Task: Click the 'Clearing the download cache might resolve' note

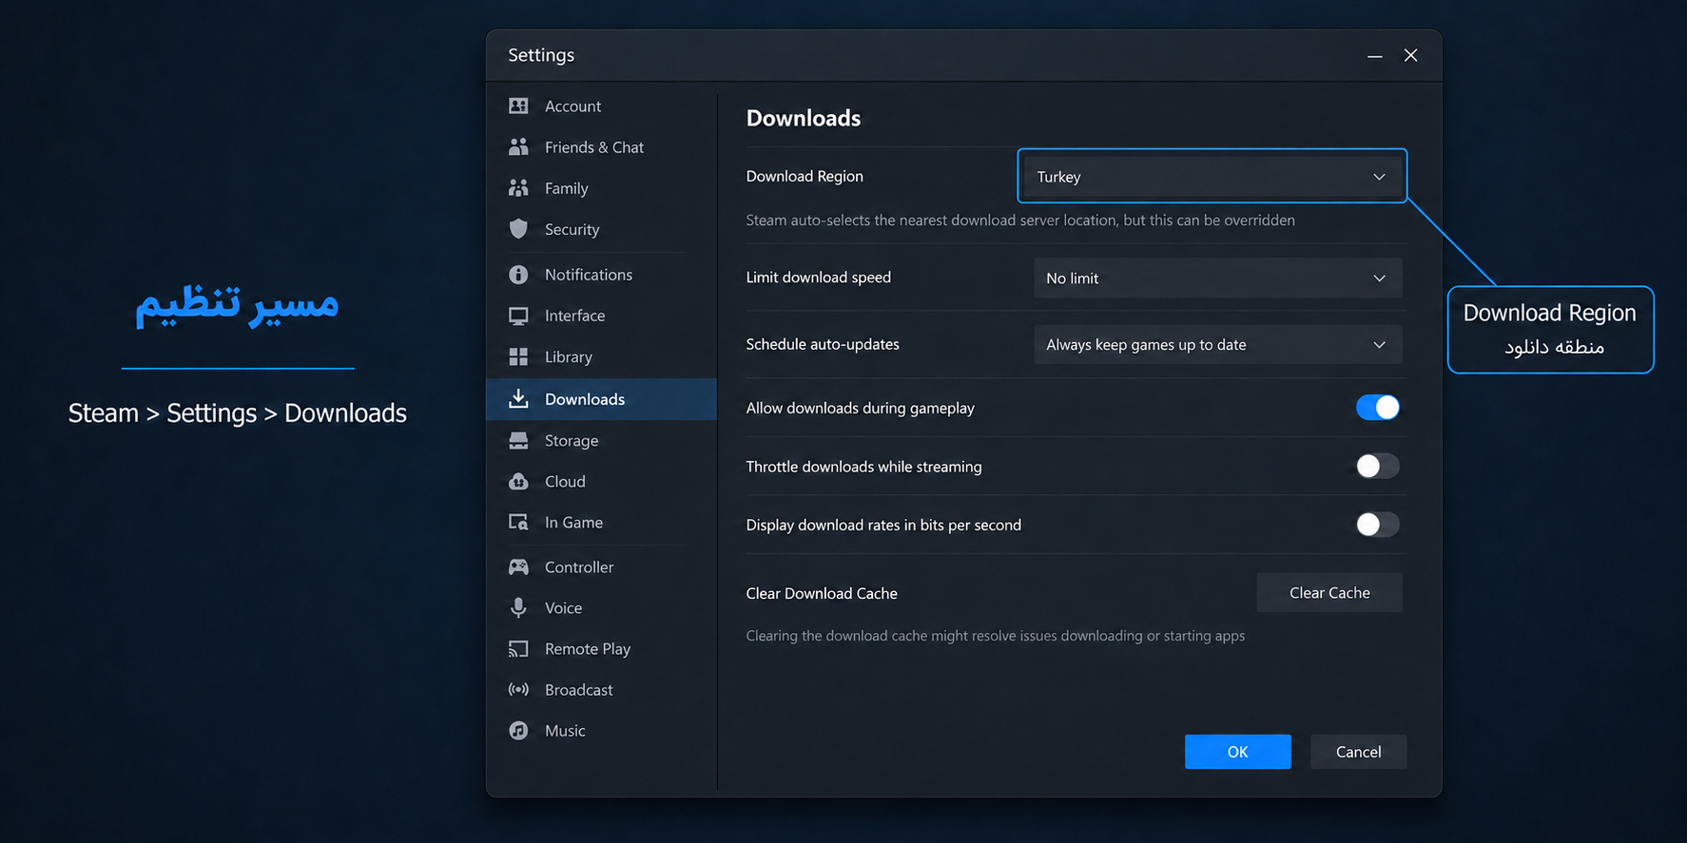Action: click(x=996, y=636)
